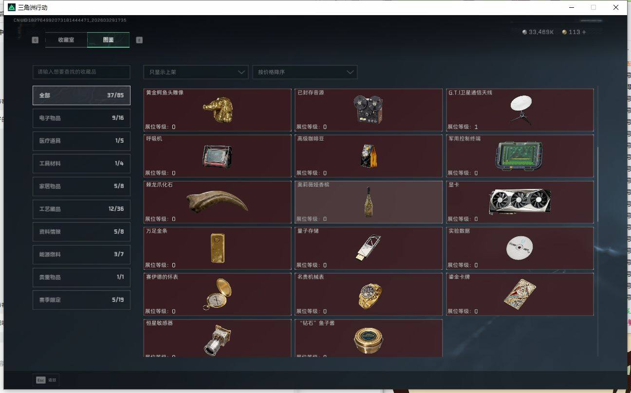Image resolution: width=631 pixels, height=393 pixels.
Task: Click the 赛伊德的怀表 pocket watch icon
Action: click(x=218, y=294)
